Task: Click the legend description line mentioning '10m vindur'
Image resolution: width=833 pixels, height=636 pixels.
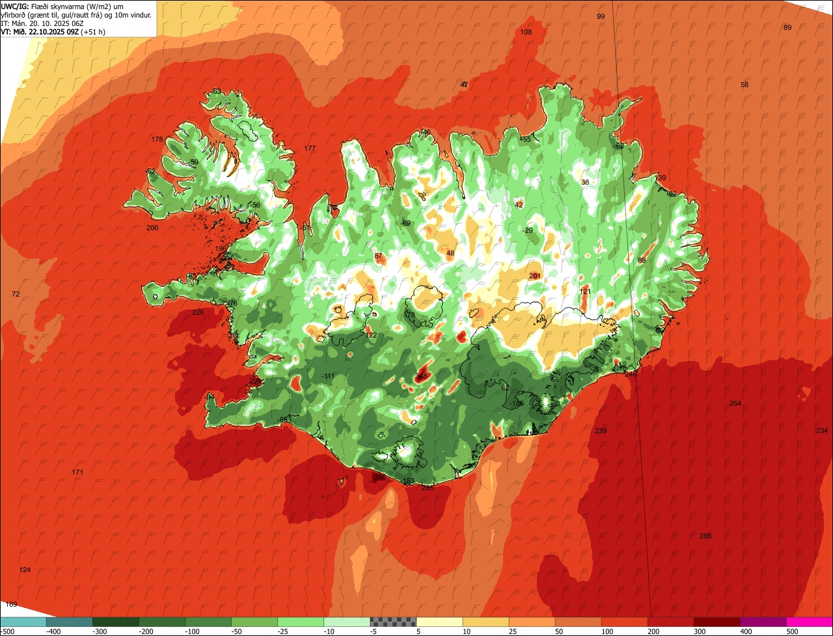Action: click(76, 14)
